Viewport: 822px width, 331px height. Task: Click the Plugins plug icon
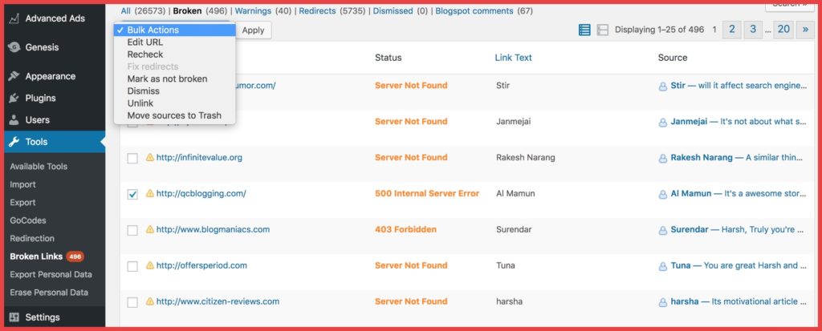13,99
